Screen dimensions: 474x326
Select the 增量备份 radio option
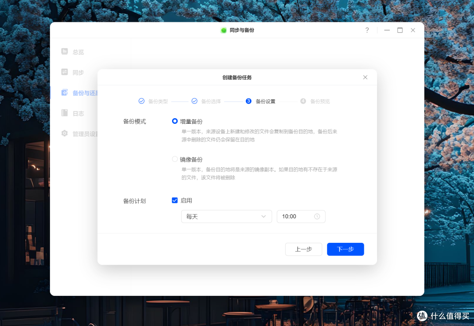(x=175, y=121)
